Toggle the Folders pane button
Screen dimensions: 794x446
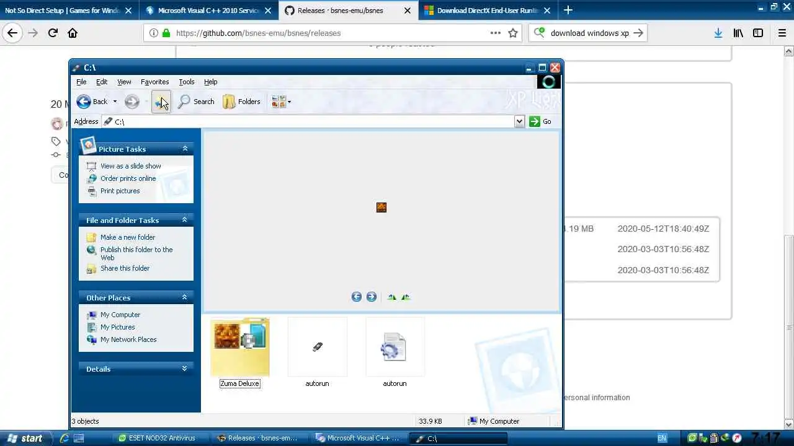(x=242, y=102)
